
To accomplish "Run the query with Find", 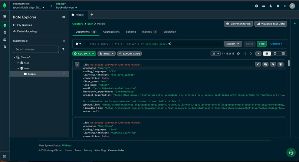I will (262, 44).
